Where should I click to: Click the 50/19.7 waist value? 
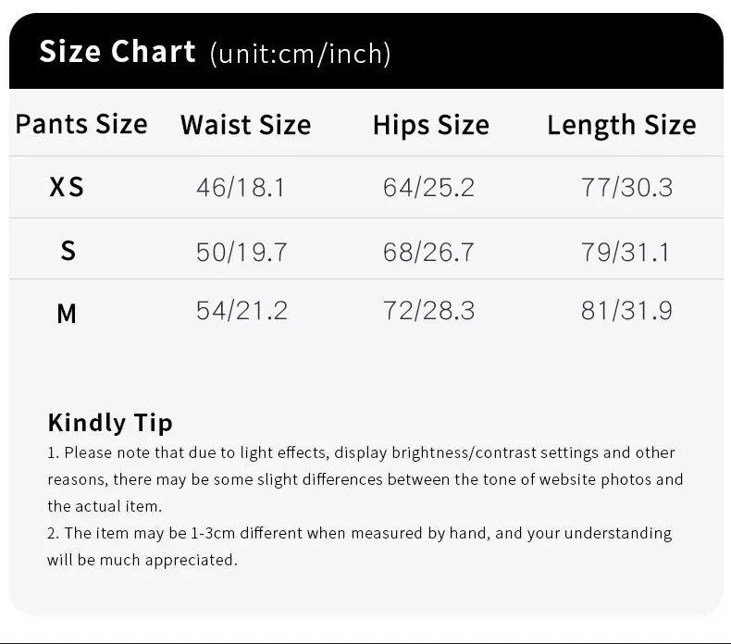[x=242, y=251]
